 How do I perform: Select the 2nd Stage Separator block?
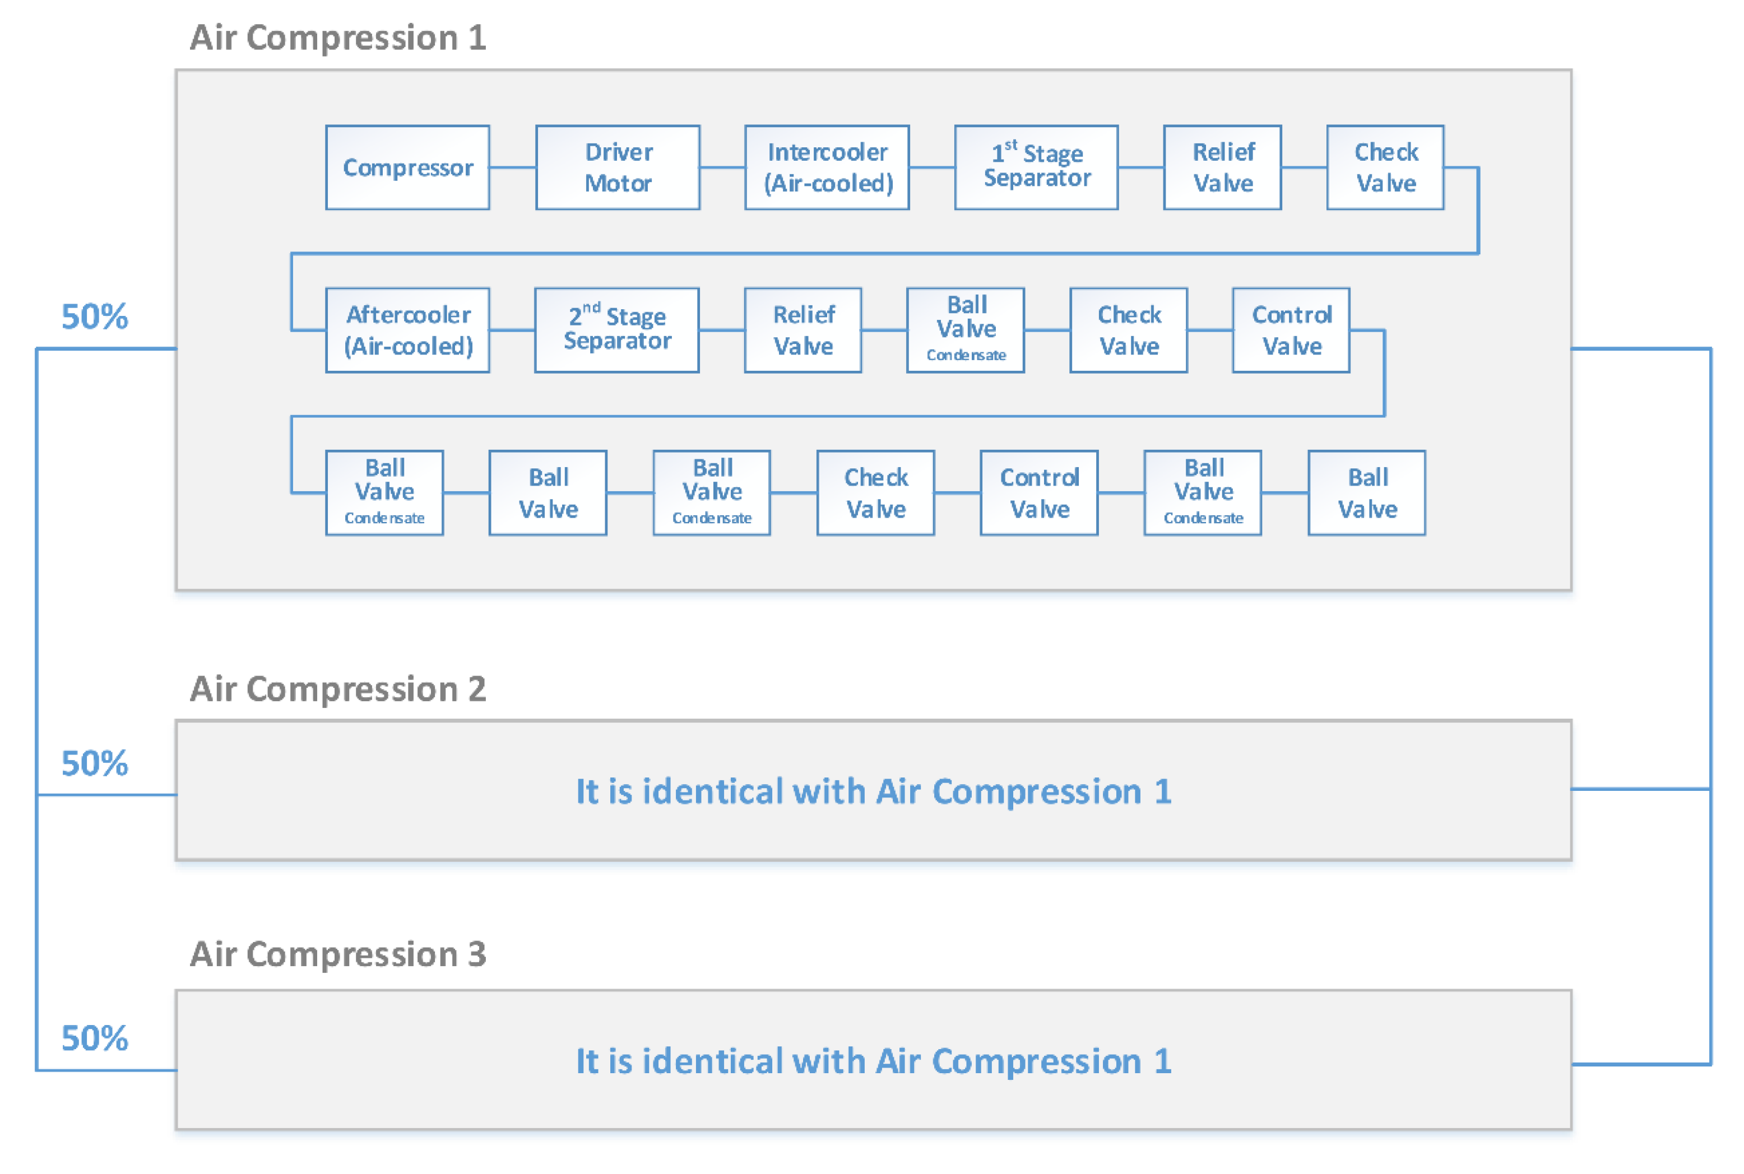[x=616, y=330]
